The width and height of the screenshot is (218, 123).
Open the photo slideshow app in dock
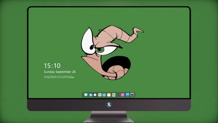[114, 95]
